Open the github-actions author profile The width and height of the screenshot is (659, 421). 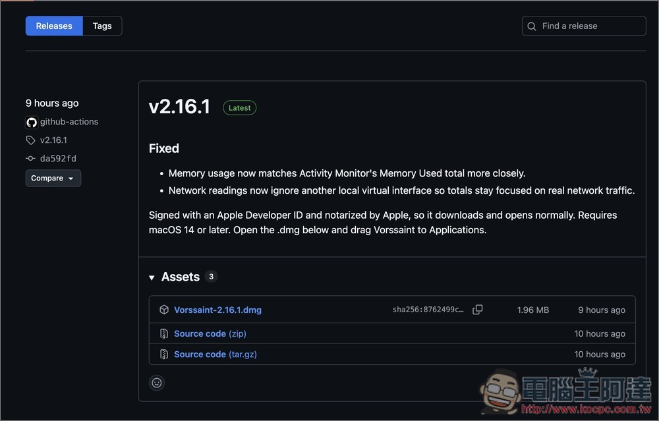pos(69,122)
